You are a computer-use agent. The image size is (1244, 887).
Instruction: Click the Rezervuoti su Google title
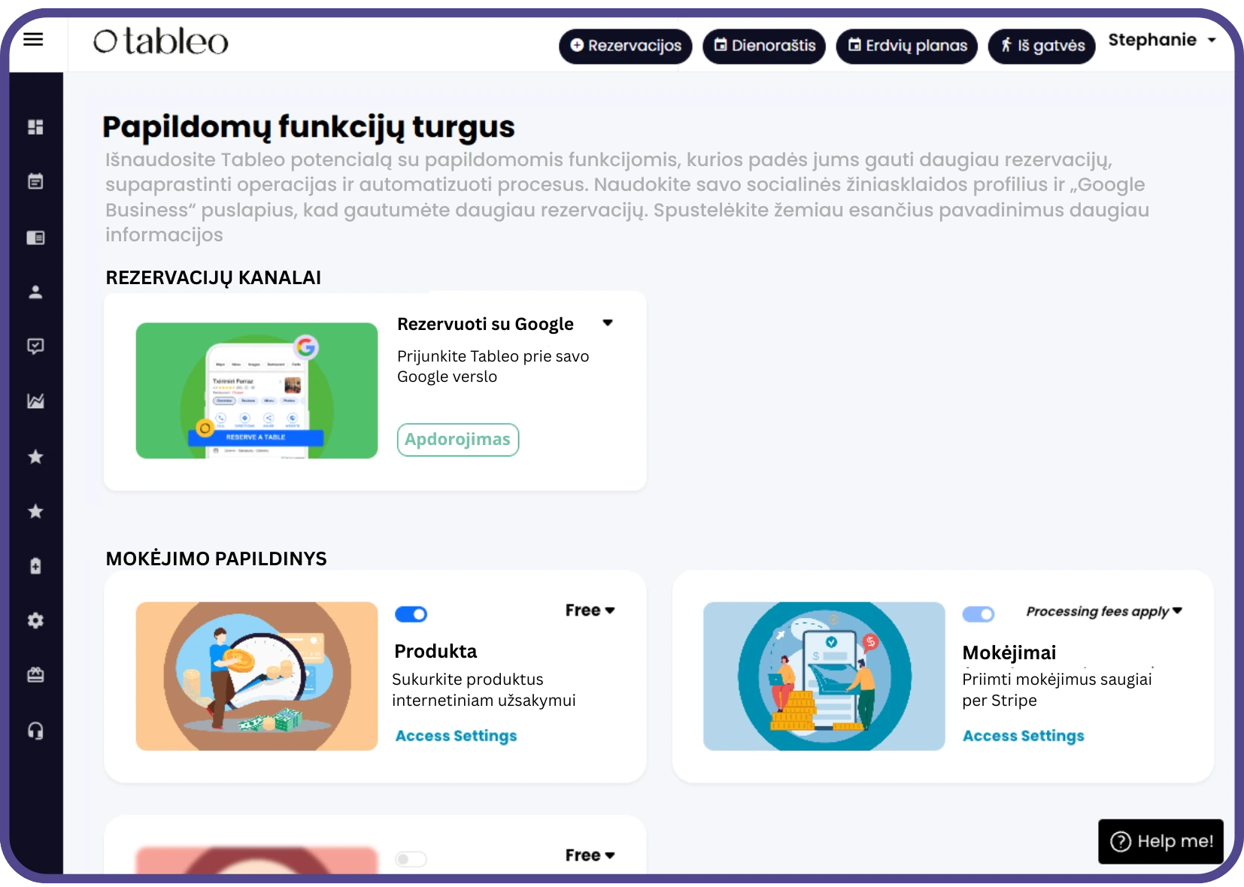pyautogui.click(x=486, y=324)
